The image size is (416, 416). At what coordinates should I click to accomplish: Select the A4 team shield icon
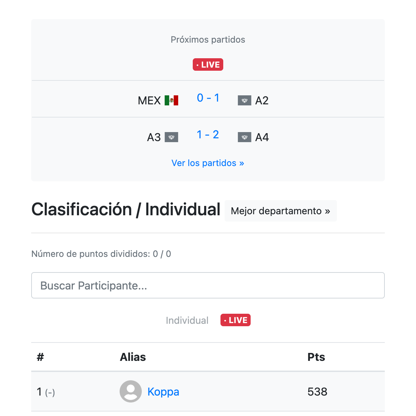244,137
